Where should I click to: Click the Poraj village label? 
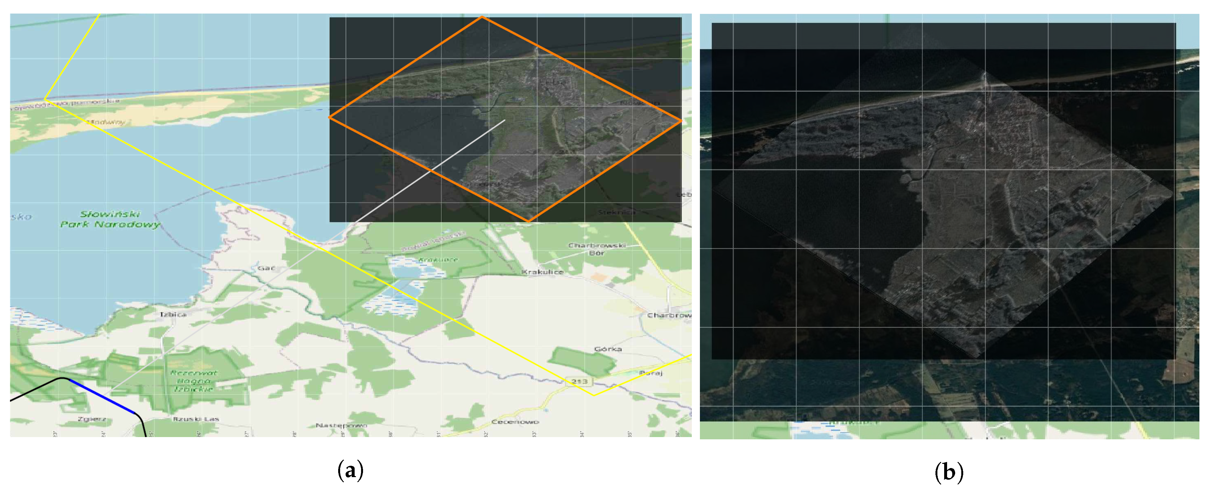coord(651,373)
